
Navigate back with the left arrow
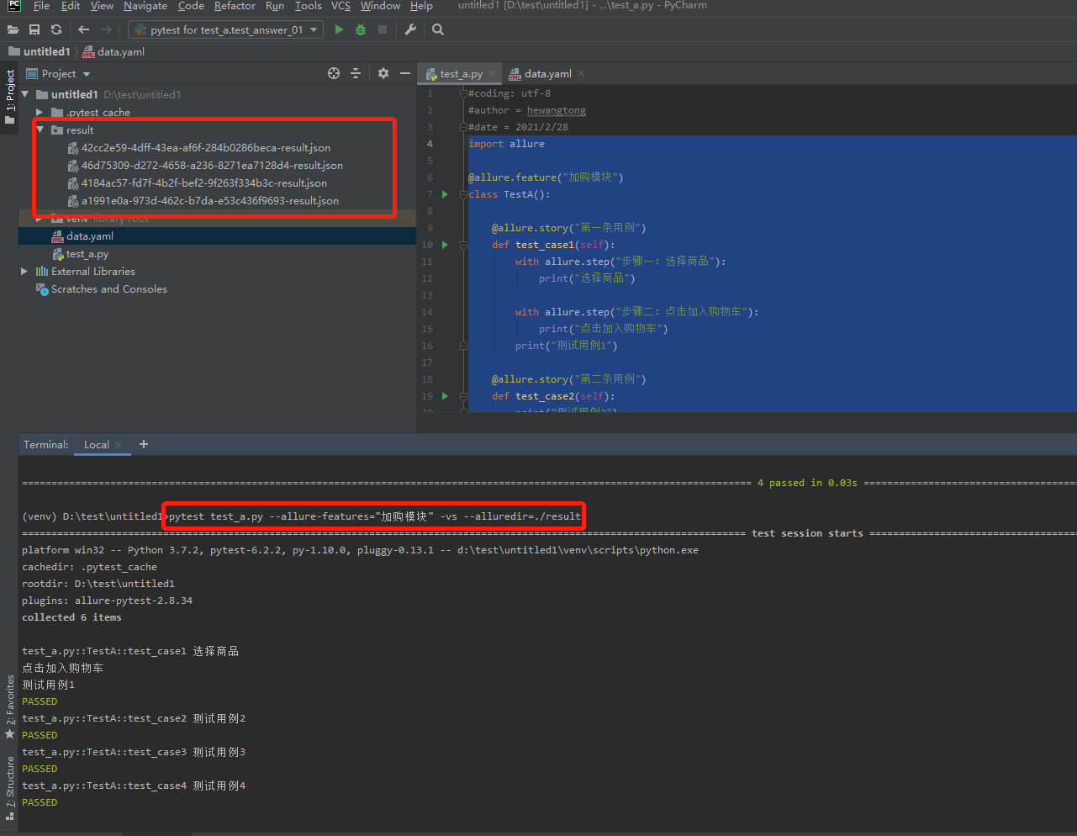(x=83, y=29)
